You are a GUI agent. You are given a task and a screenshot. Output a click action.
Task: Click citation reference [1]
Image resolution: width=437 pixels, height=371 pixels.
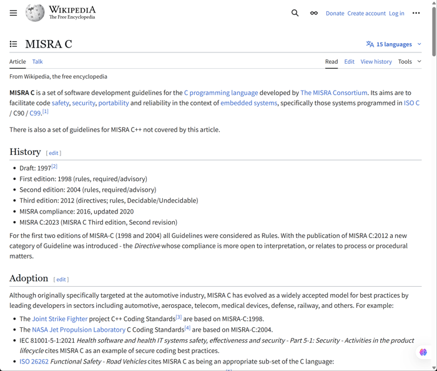[45, 112]
